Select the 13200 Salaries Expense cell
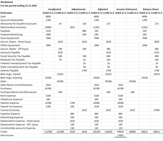The image size is (163, 141). click(x=48, y=103)
